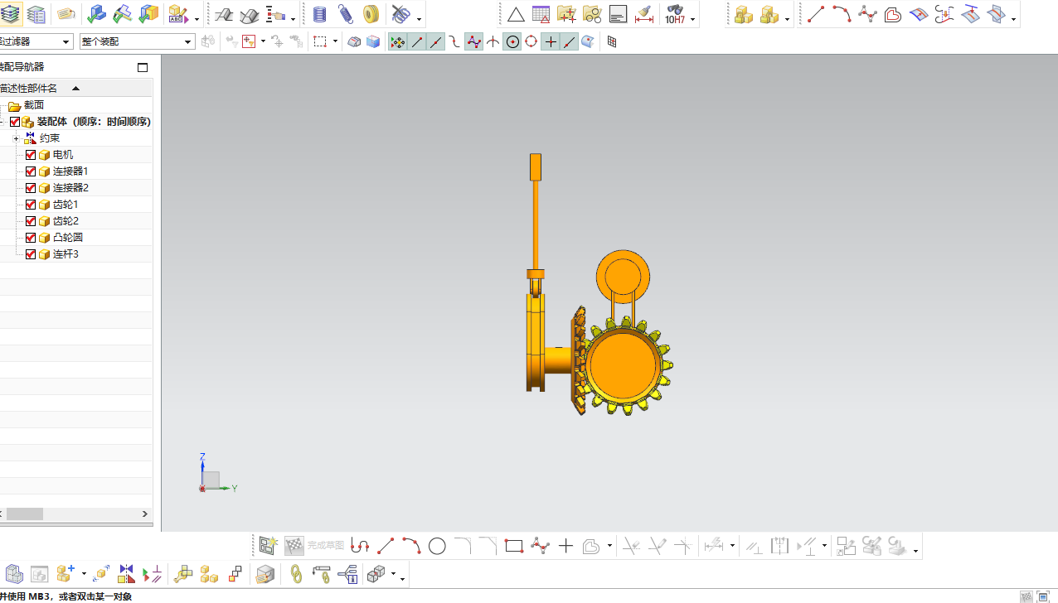The height and width of the screenshot is (603, 1058).
Task: Select the arc tool in top-right toolbar
Action: coord(842,14)
